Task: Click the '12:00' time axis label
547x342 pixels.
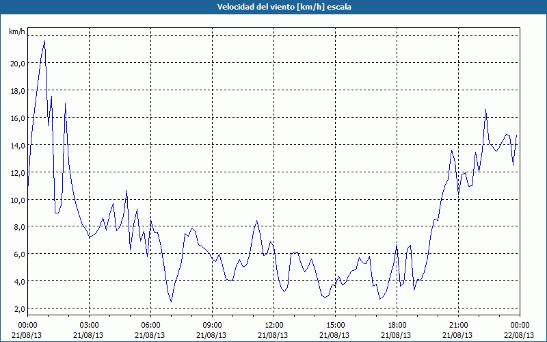Action: (x=274, y=326)
